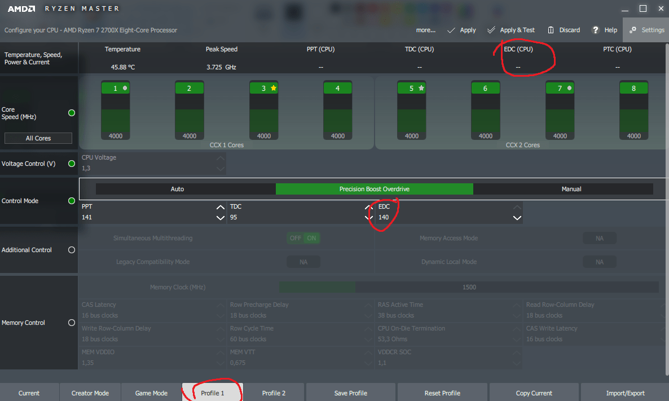This screenshot has width=669, height=401.
Task: Click the Save Profile button
Action: [x=351, y=393]
